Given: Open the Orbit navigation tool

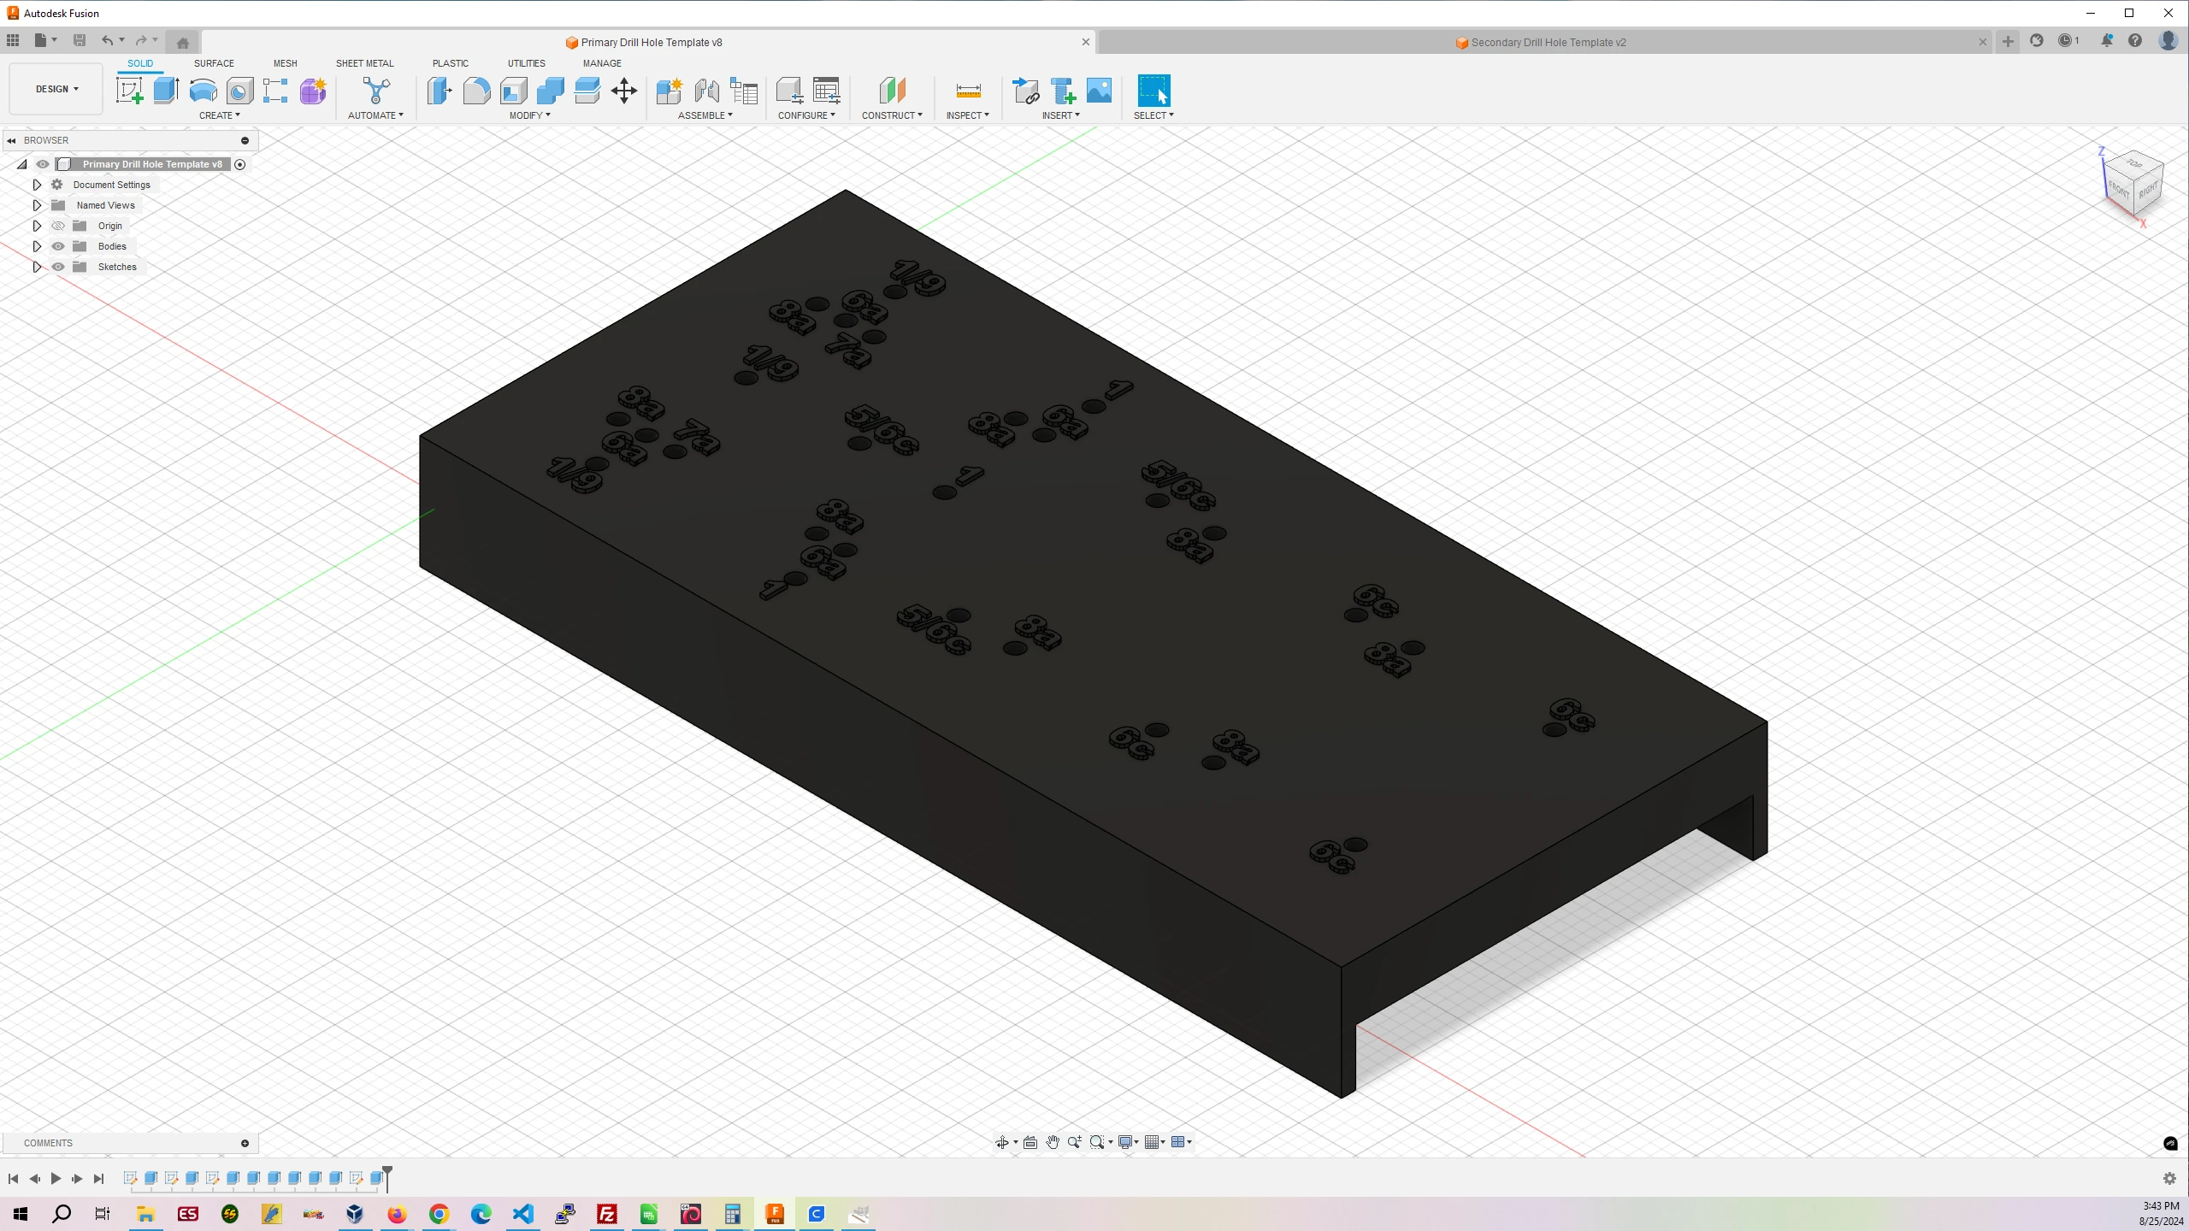Looking at the screenshot, I should [1002, 1142].
